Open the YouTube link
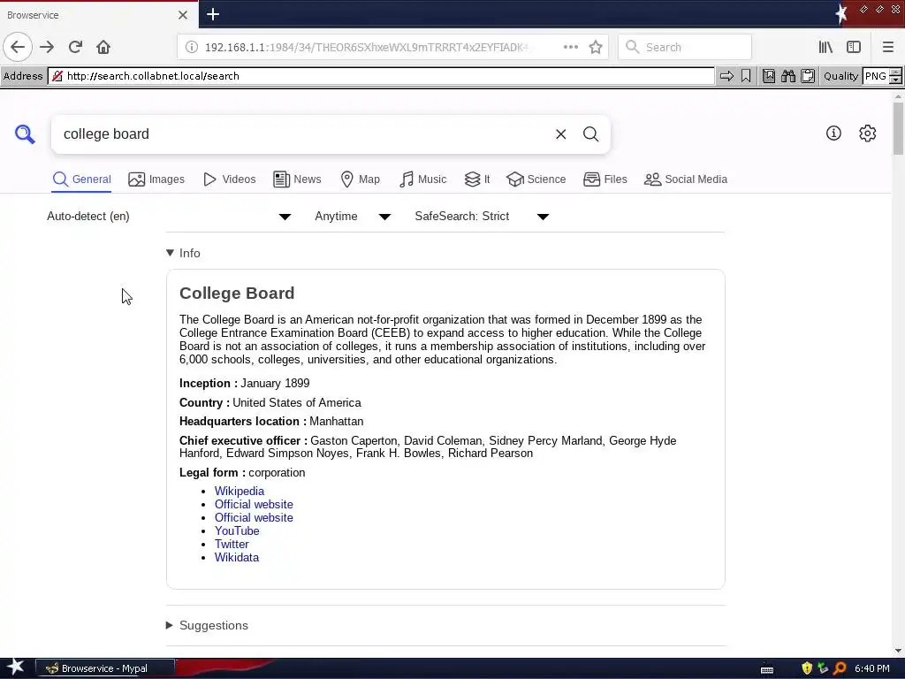Viewport: 905px width, 679px height. (x=237, y=530)
